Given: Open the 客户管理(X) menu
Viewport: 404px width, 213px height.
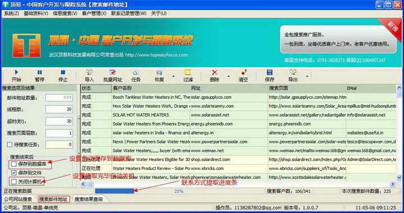Looking at the screenshot, I should [x=94, y=13].
